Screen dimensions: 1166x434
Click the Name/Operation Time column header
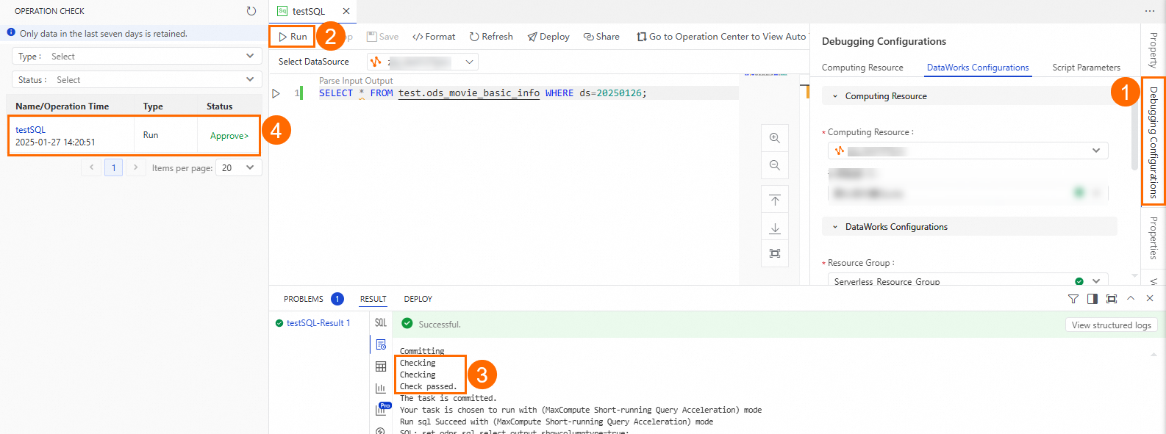pyautogui.click(x=62, y=106)
